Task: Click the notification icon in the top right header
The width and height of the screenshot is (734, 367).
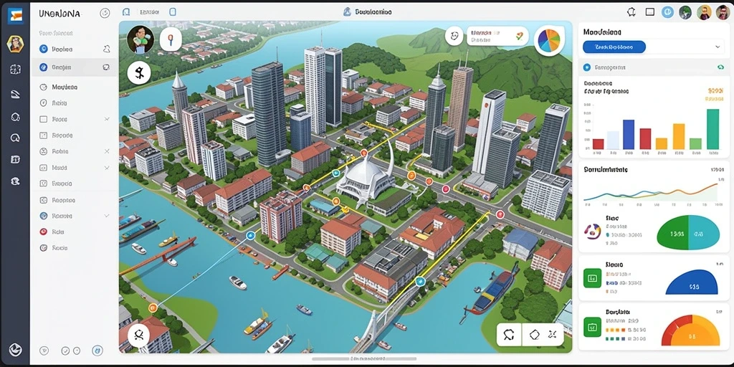Action: (x=631, y=12)
